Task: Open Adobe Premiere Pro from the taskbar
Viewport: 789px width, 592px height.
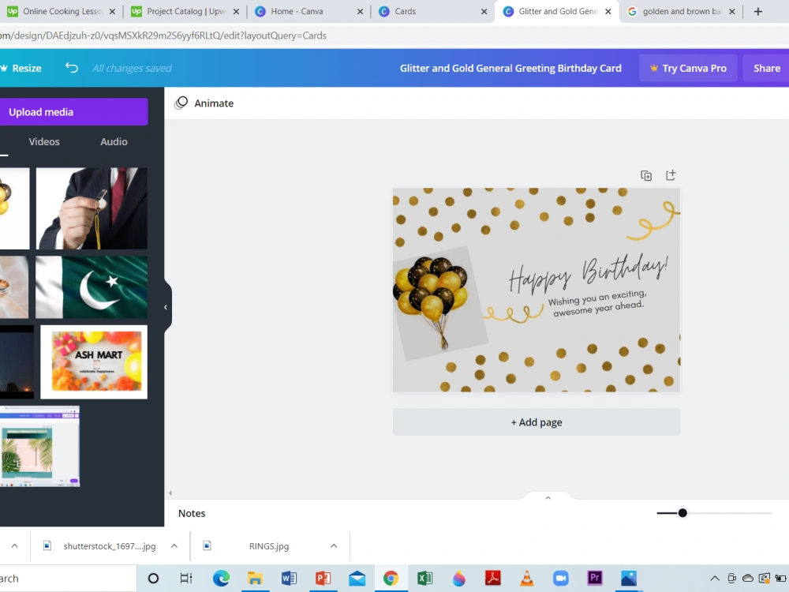Action: pos(595,579)
